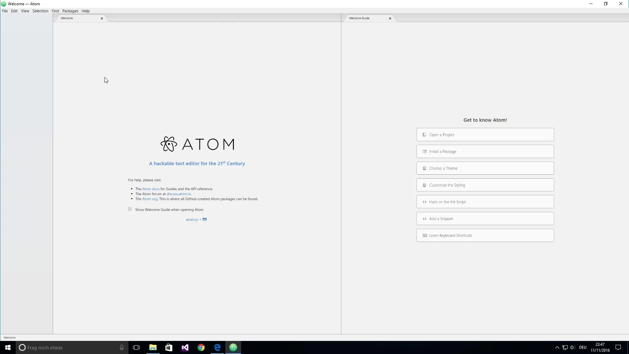The width and height of the screenshot is (629, 354).
Task: Click the network icon in system tray
Action: pos(565,347)
